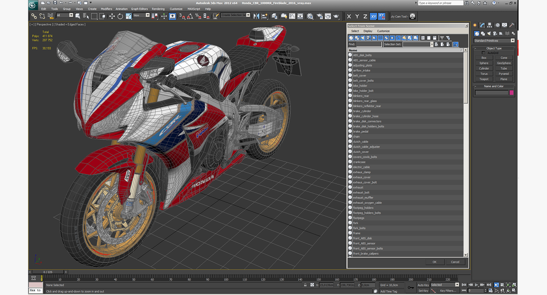
Task: Restrict to XY plane
Action: 373,16
